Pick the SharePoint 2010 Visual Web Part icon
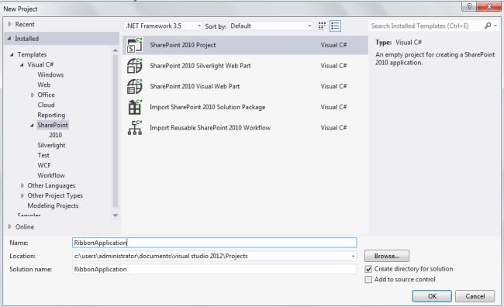The width and height of the screenshot is (504, 307). [x=134, y=86]
